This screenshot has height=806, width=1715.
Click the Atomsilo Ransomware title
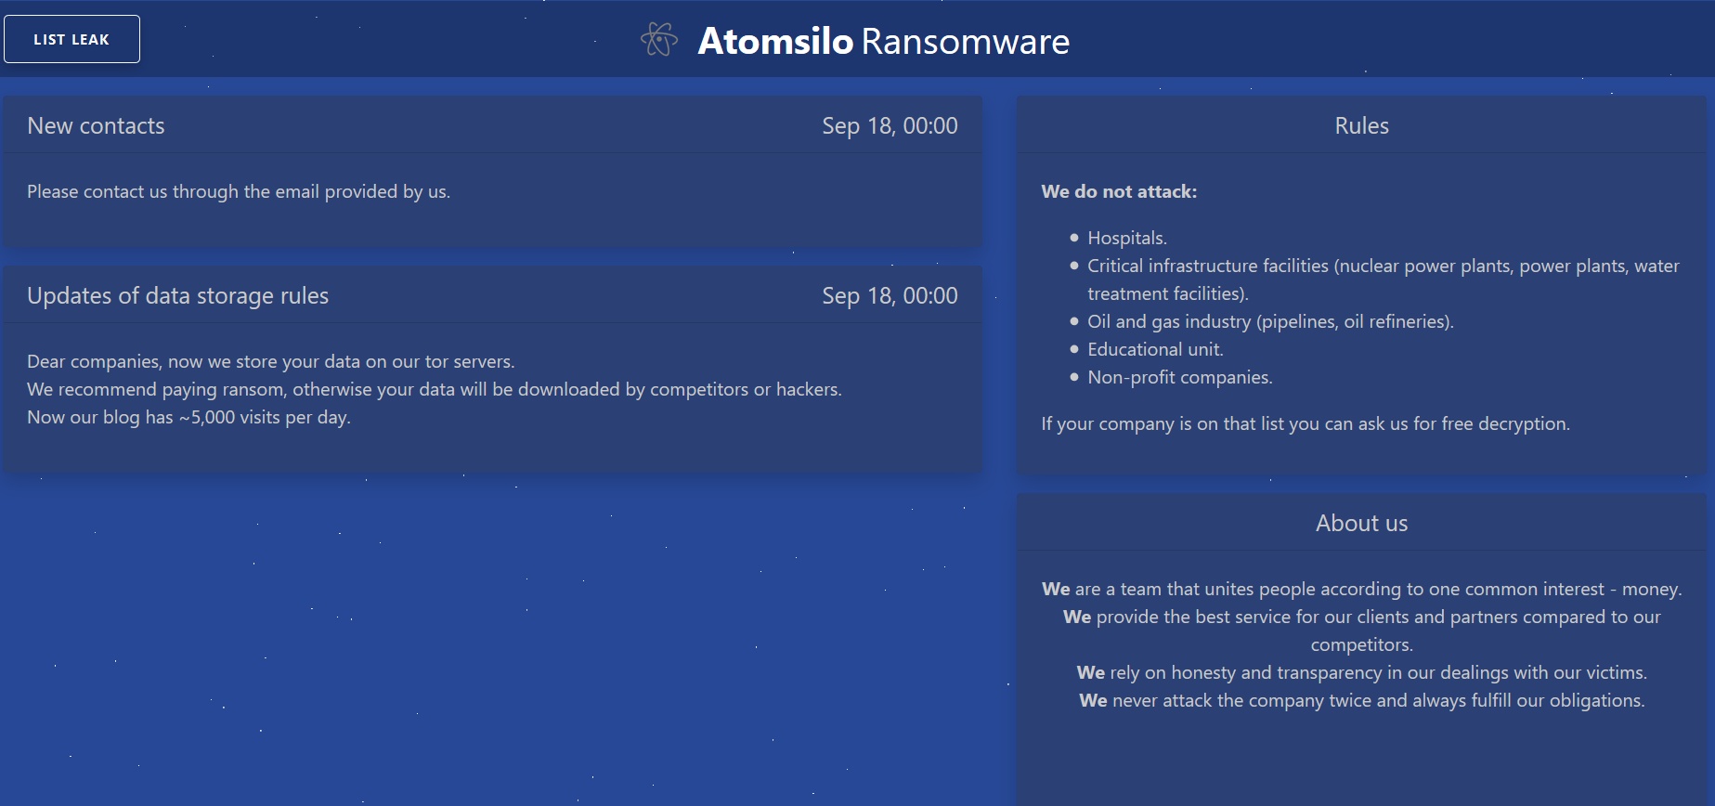coord(883,41)
